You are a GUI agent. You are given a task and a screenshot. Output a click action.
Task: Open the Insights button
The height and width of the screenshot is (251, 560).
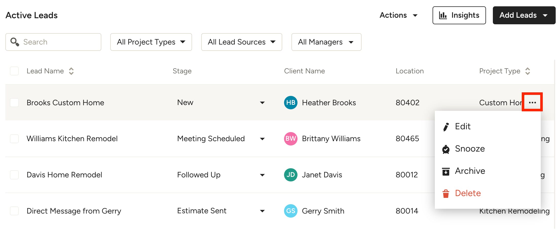click(x=459, y=15)
